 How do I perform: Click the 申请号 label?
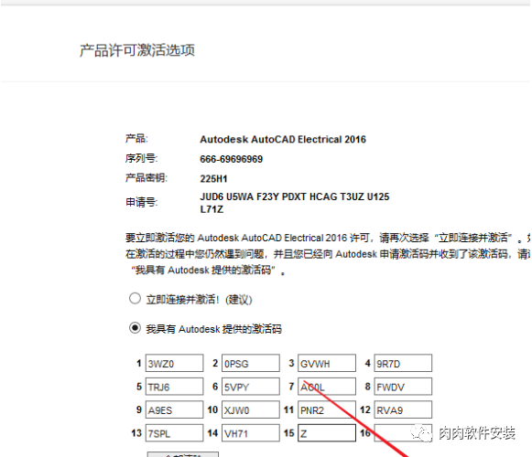142,202
